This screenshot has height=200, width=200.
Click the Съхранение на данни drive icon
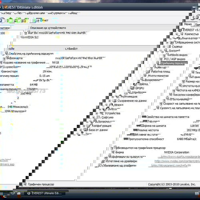(x=114, y=101)
